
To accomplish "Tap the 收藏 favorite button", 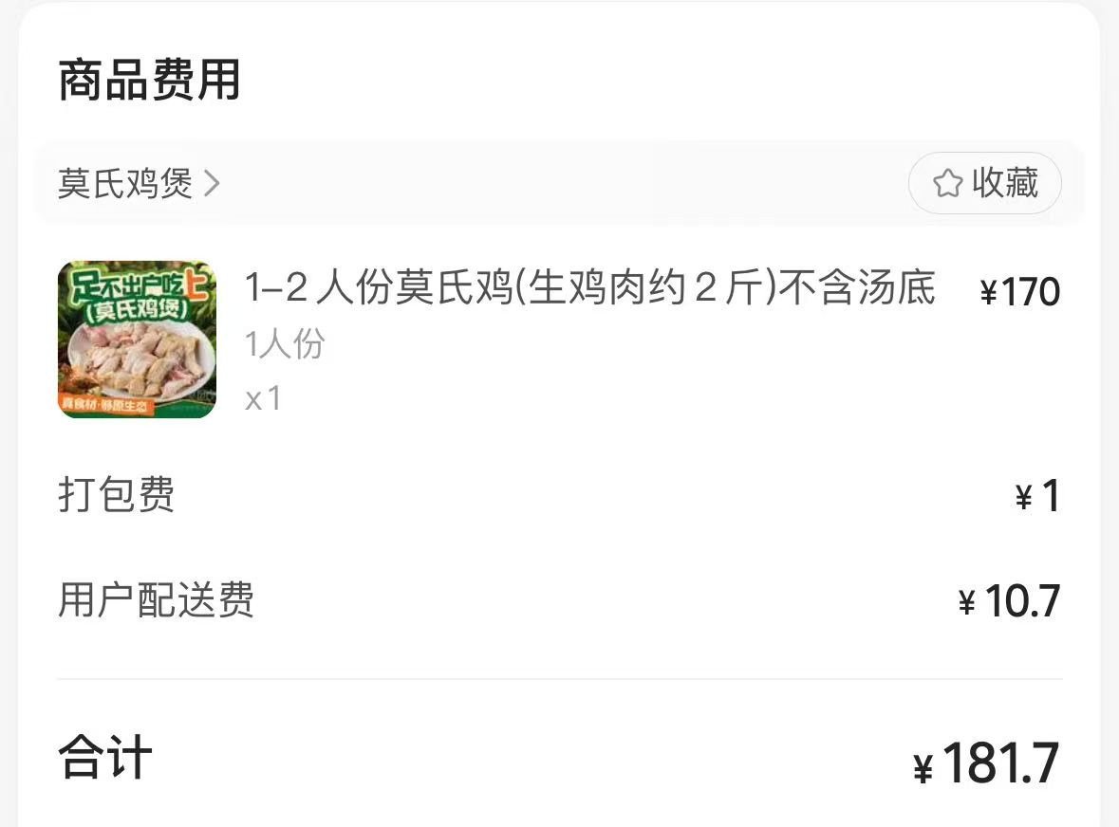I will pyautogui.click(x=985, y=183).
